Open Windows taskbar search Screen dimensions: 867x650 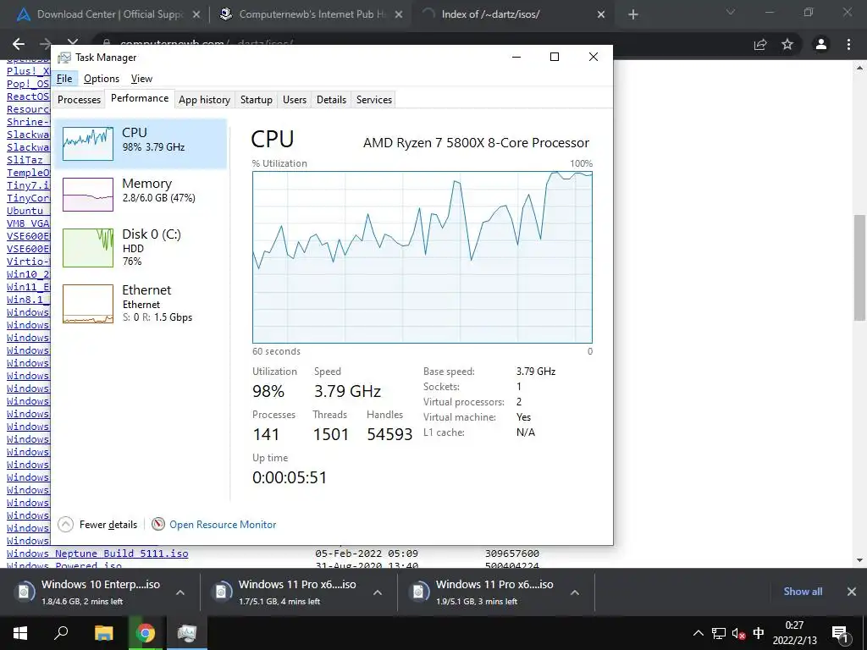[x=61, y=633]
